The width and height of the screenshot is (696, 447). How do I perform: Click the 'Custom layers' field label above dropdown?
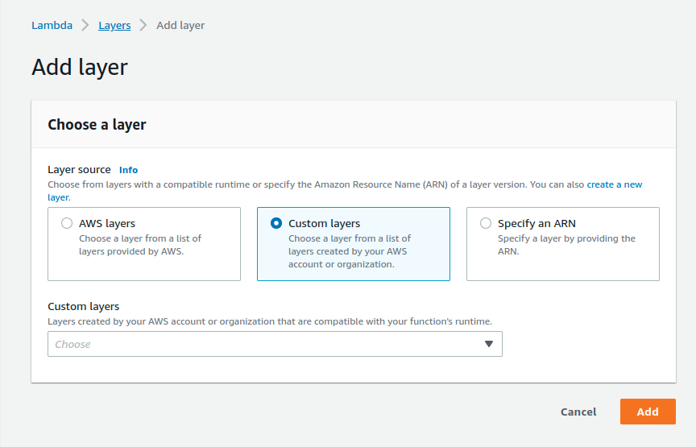(x=84, y=306)
